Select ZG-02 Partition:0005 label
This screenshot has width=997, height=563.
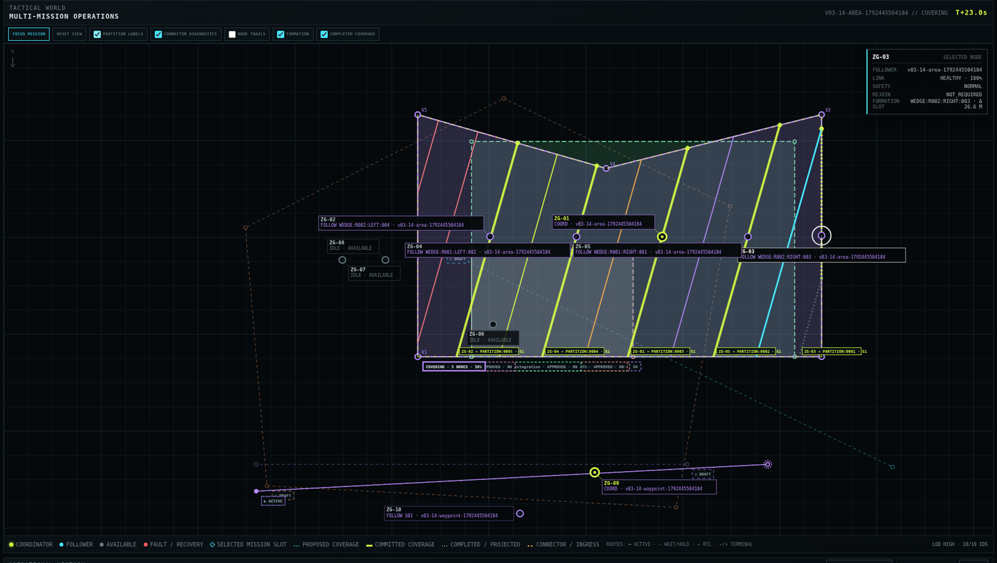[488, 351]
